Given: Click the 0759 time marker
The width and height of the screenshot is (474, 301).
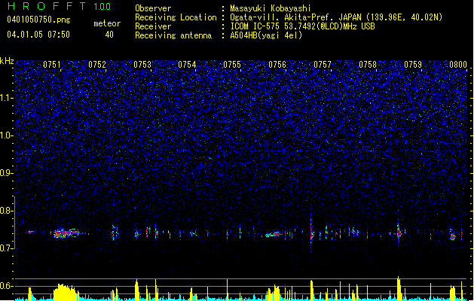Looking at the screenshot, I should 413,65.
